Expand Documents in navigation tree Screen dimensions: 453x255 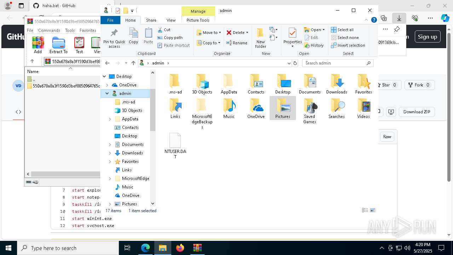(110, 144)
